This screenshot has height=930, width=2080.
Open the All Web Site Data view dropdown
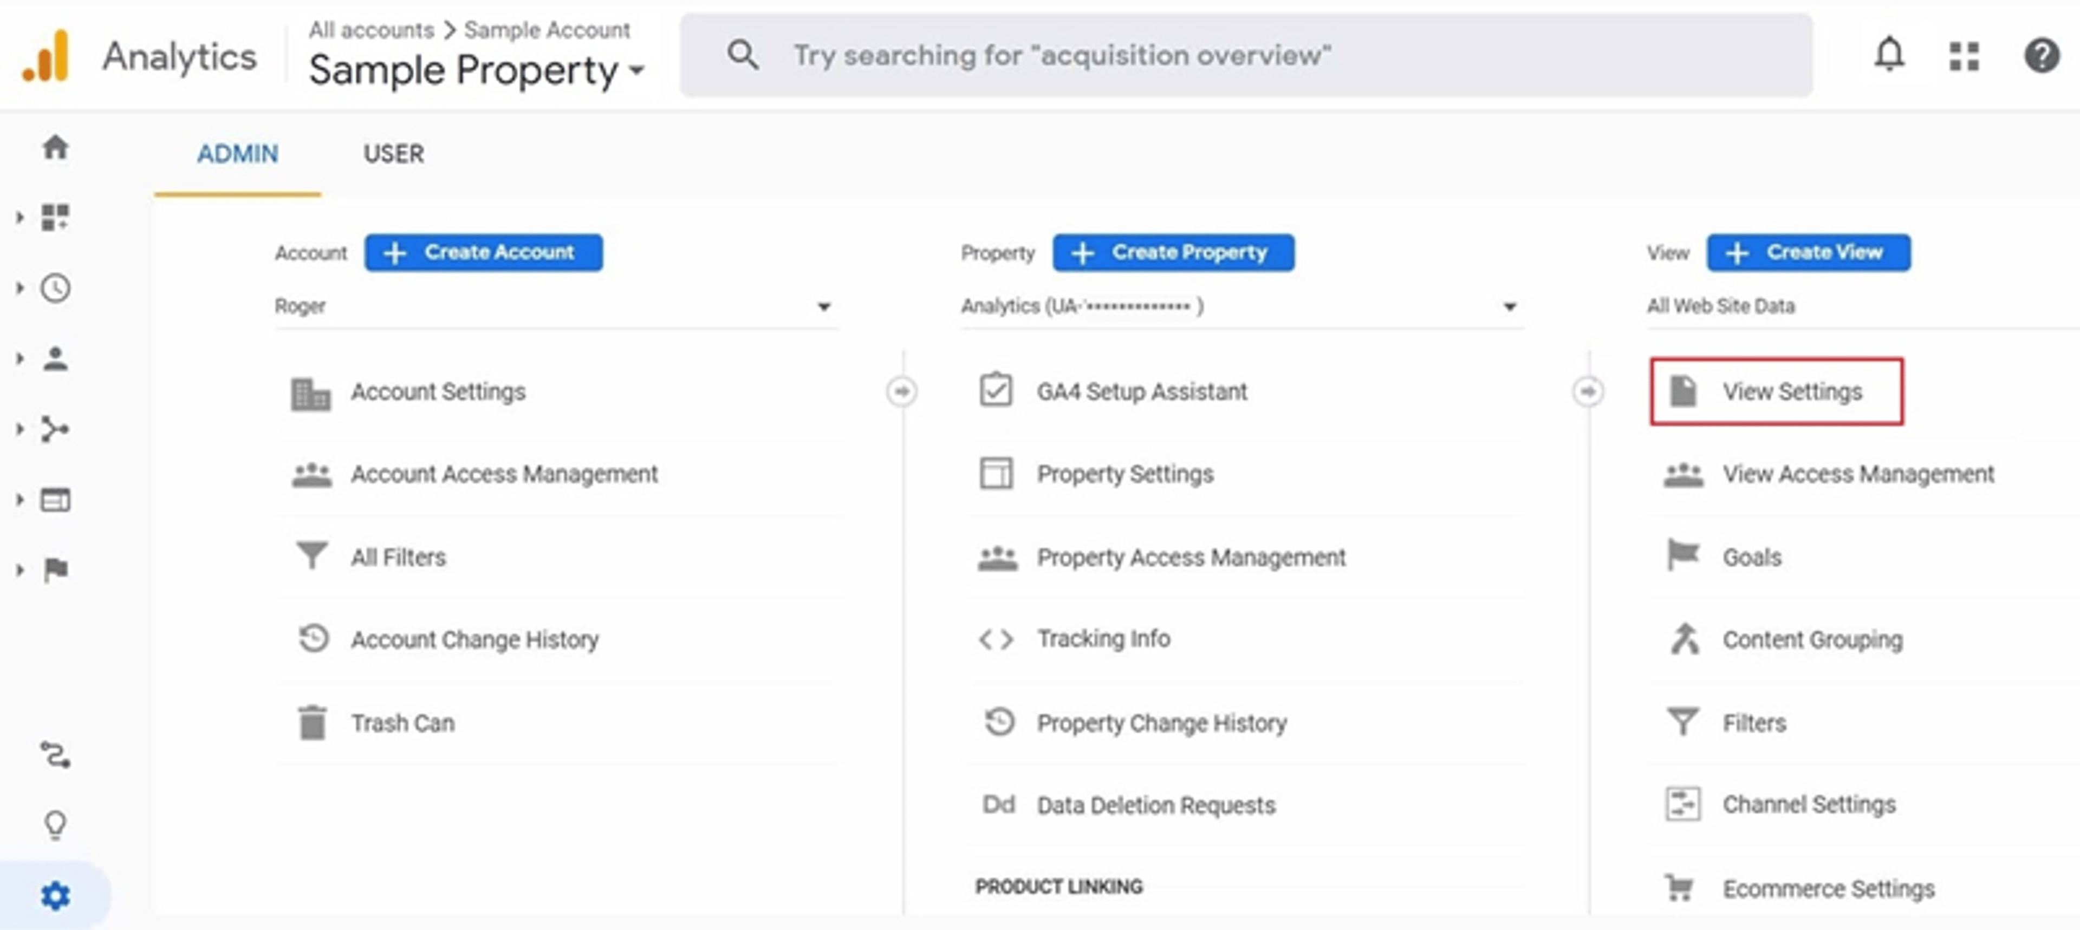[x=1863, y=307]
